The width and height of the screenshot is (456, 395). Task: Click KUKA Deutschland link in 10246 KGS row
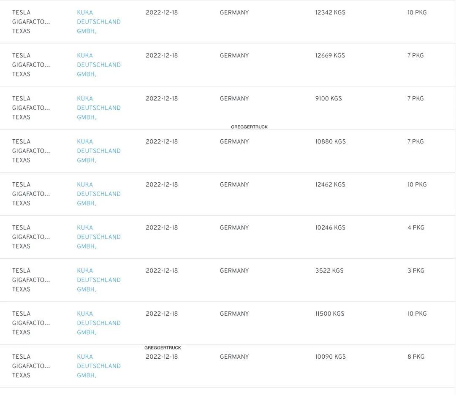pyautogui.click(x=98, y=237)
